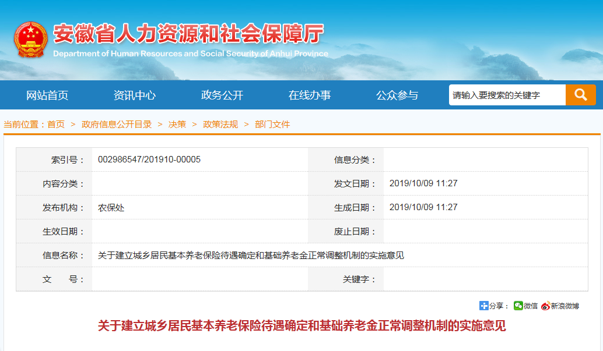The image size is (603, 351).
Task: Open the 资讯中心 menu item
Action: click(x=135, y=95)
